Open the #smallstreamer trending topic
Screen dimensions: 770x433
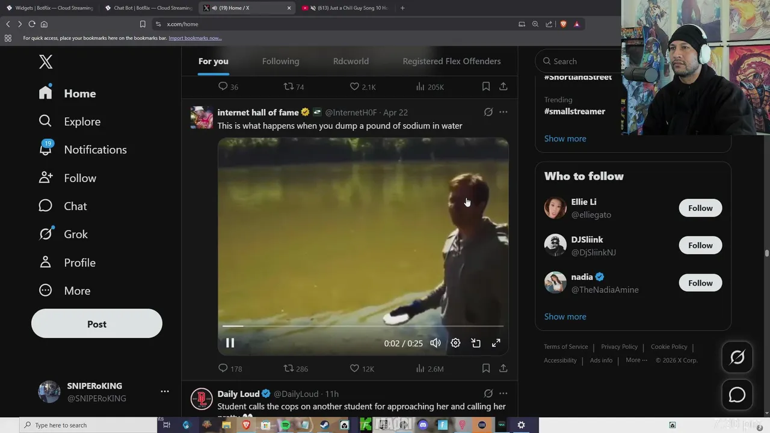[x=574, y=111]
